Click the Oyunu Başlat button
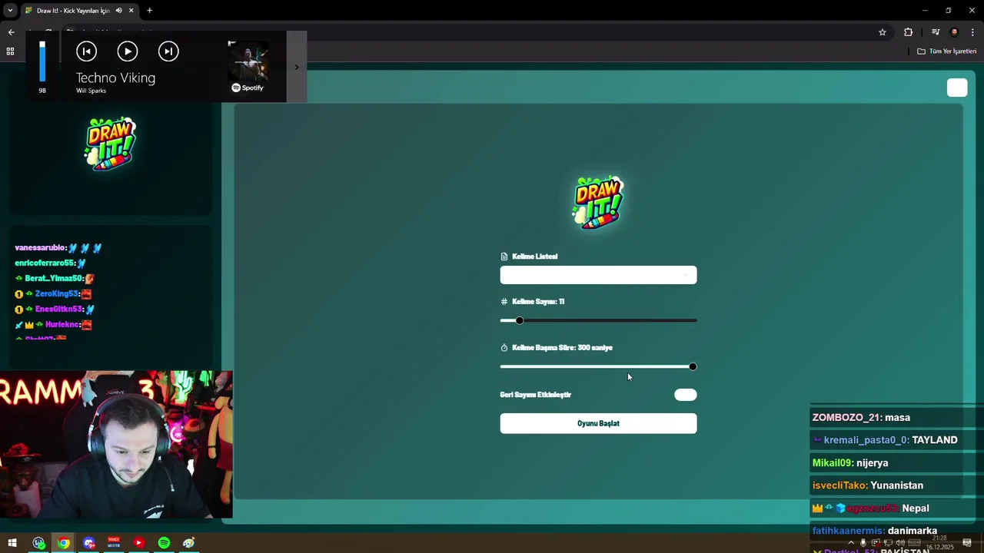 (x=598, y=423)
